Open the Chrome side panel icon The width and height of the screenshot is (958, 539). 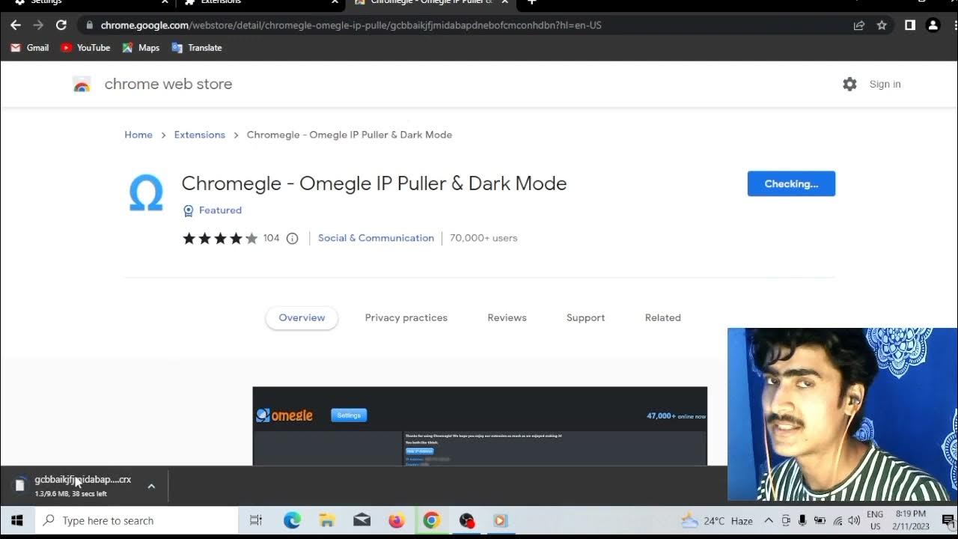click(x=910, y=25)
